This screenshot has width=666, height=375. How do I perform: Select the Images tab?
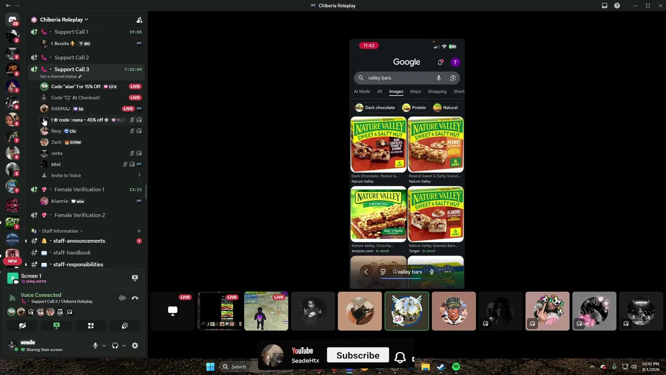click(x=396, y=92)
